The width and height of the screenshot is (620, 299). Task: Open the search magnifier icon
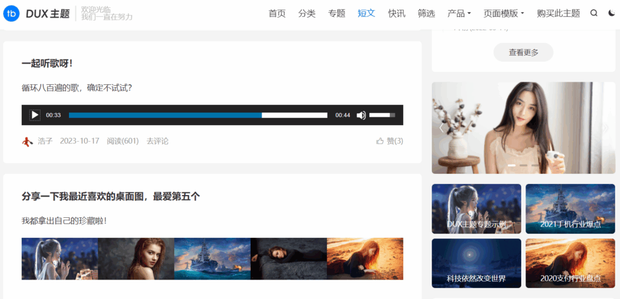point(593,13)
